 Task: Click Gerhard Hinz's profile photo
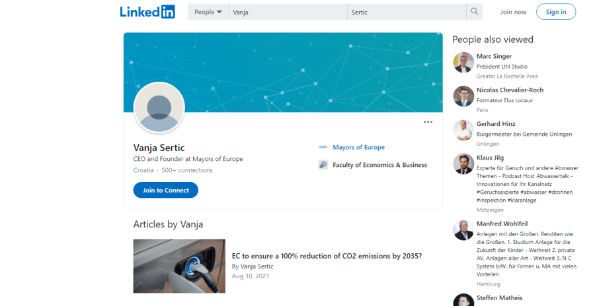tap(463, 130)
